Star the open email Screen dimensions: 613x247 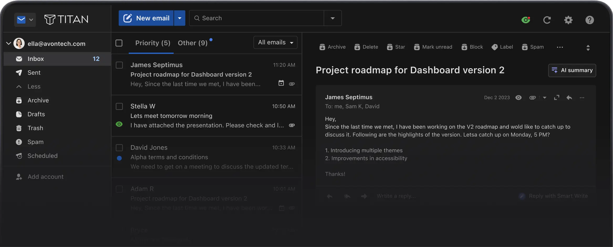[396, 47]
